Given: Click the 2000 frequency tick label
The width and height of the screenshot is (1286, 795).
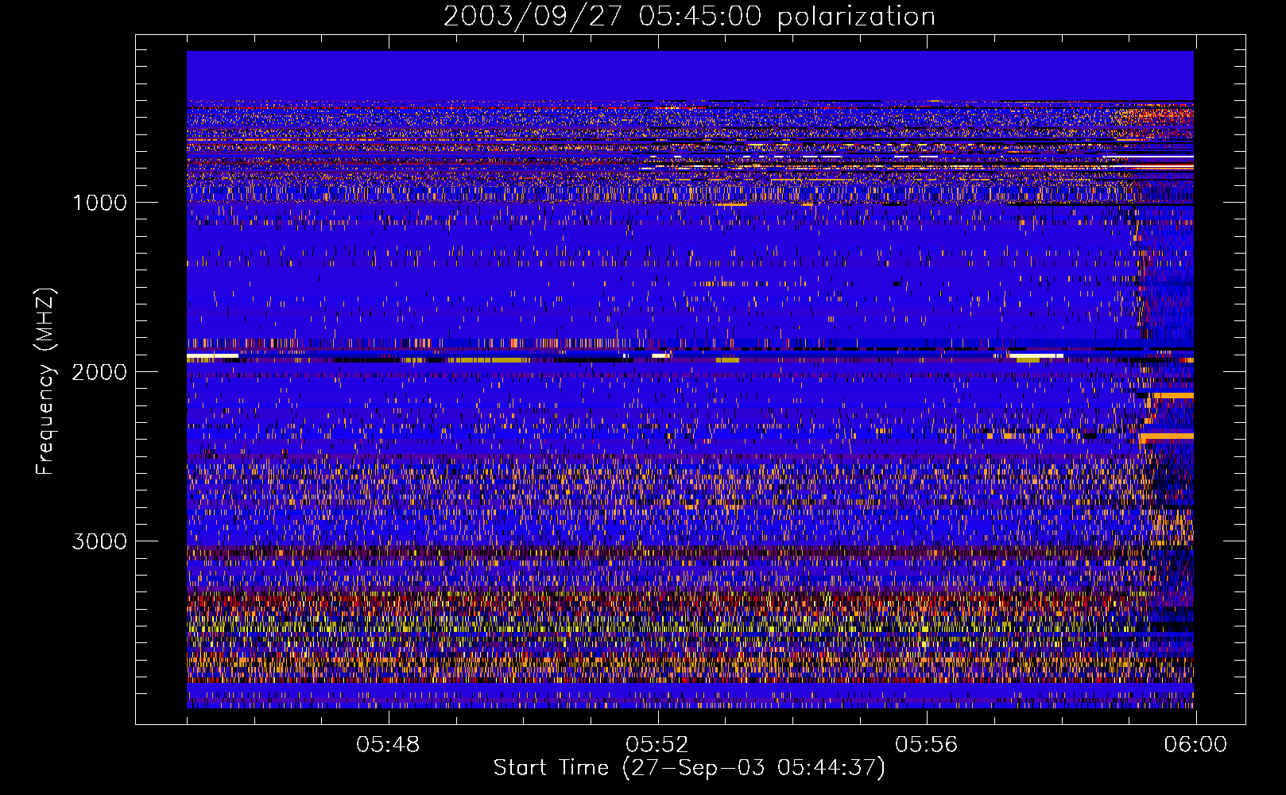Looking at the screenshot, I should pos(99,372).
